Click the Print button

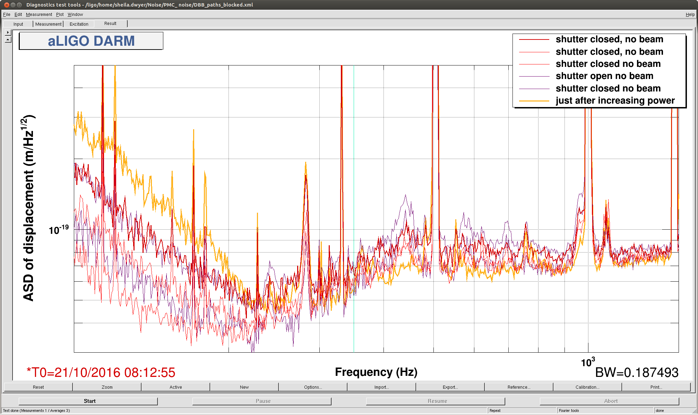656,387
